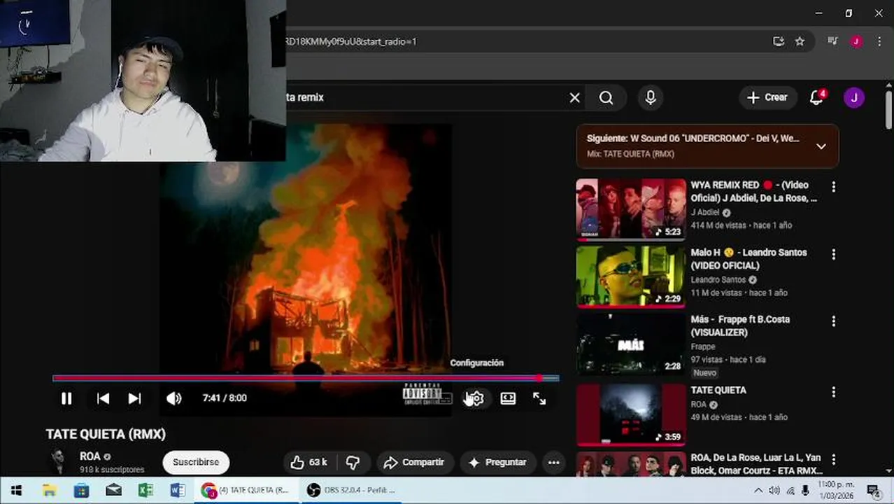Open Windows Action Center notifications
The image size is (894, 504).
pos(873,490)
